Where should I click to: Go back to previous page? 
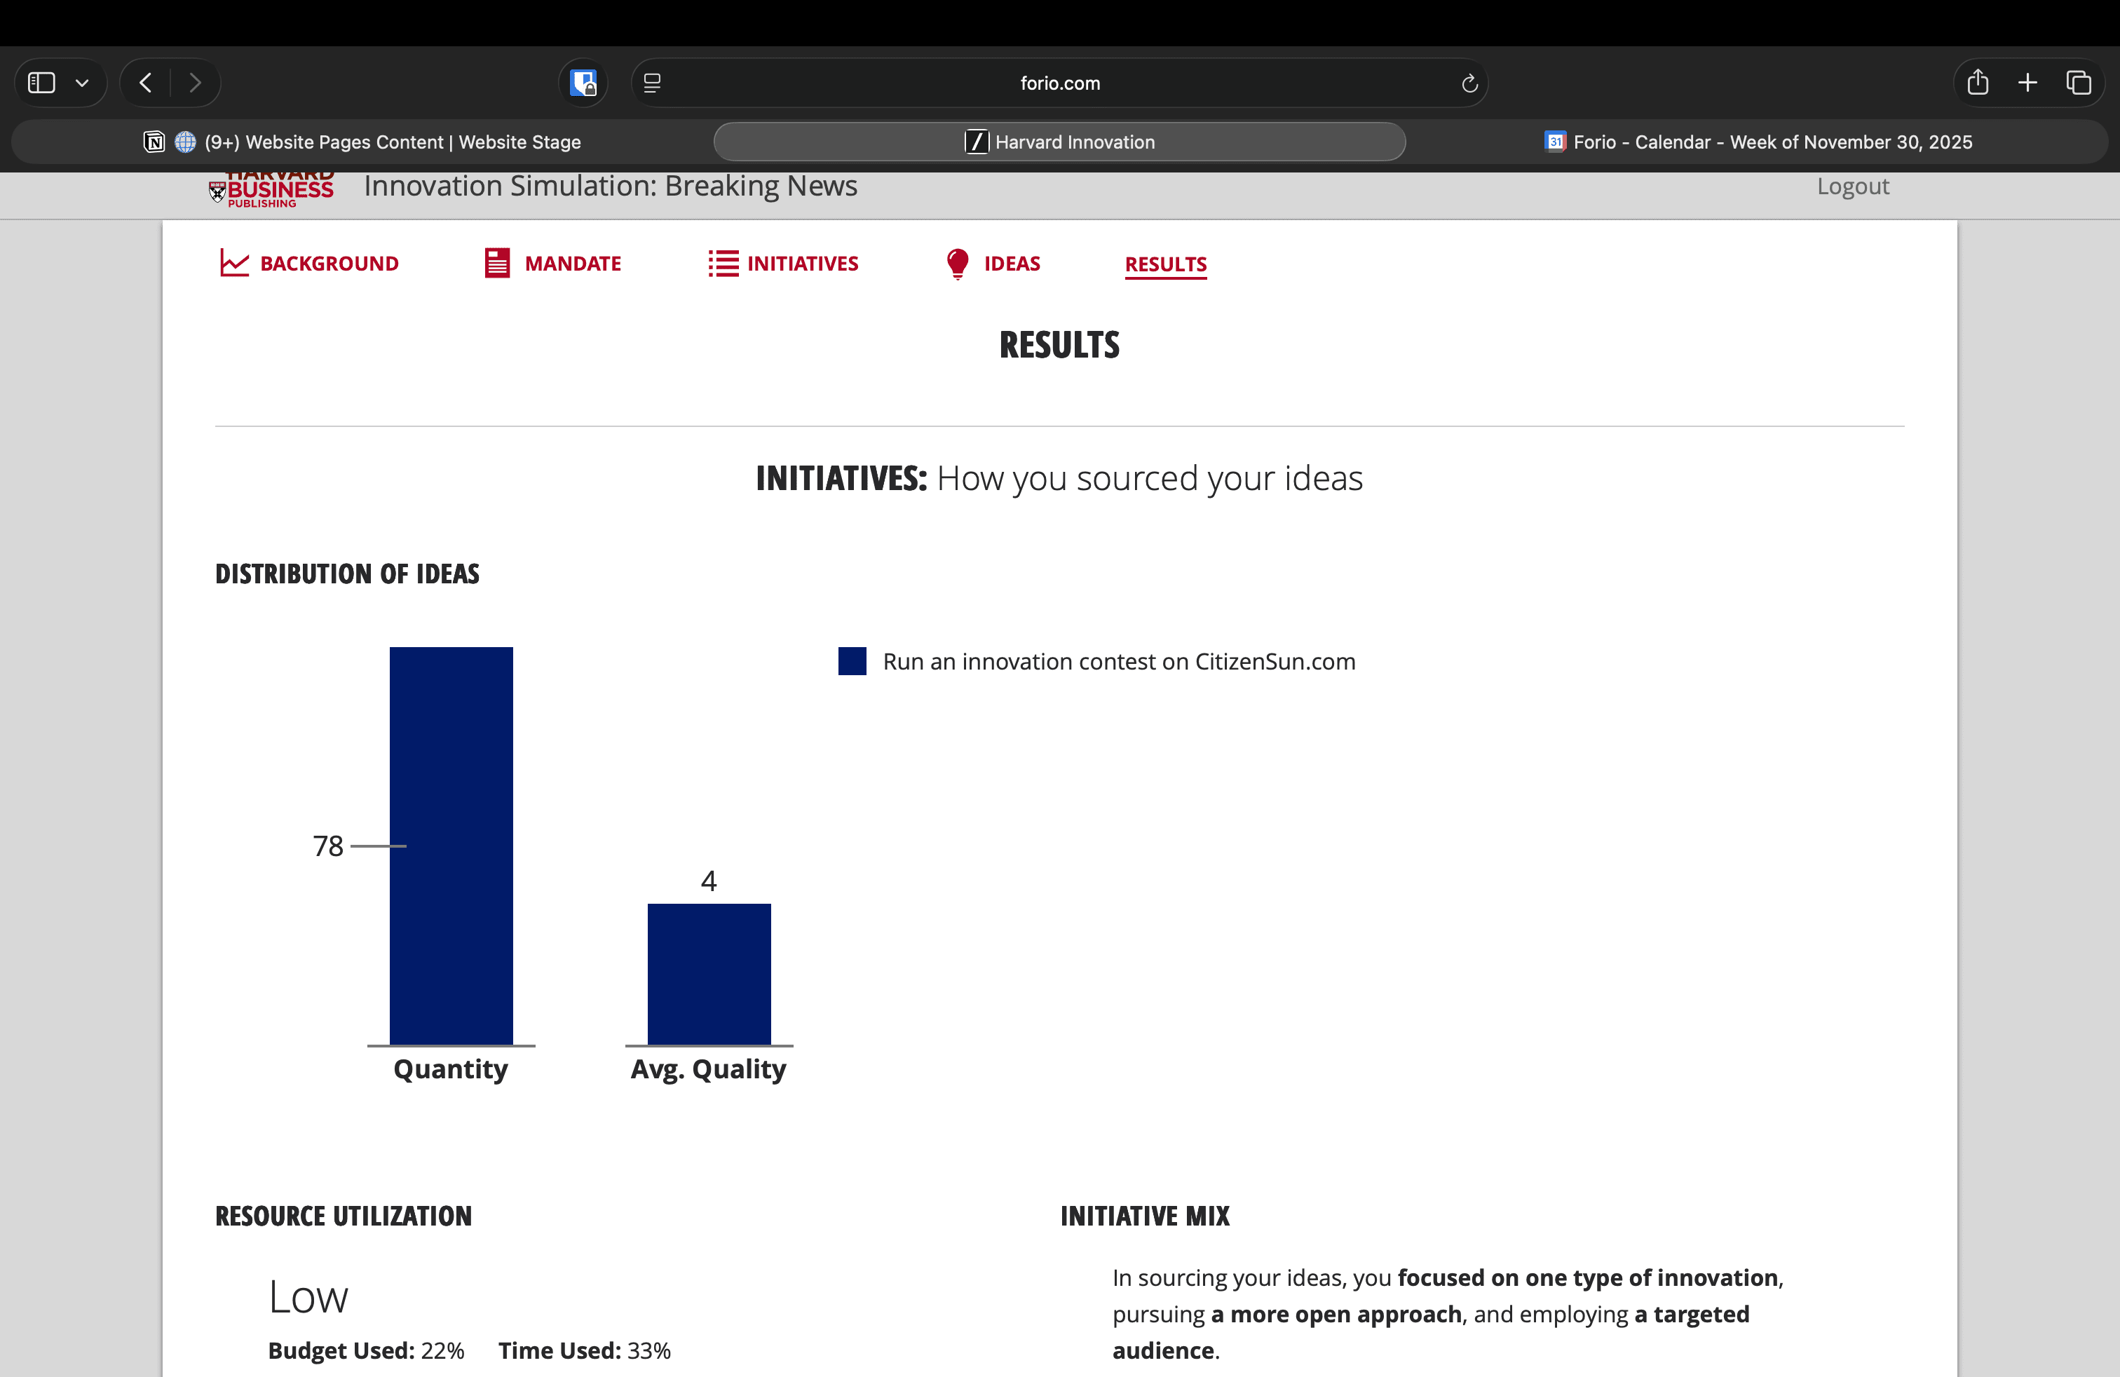(146, 83)
